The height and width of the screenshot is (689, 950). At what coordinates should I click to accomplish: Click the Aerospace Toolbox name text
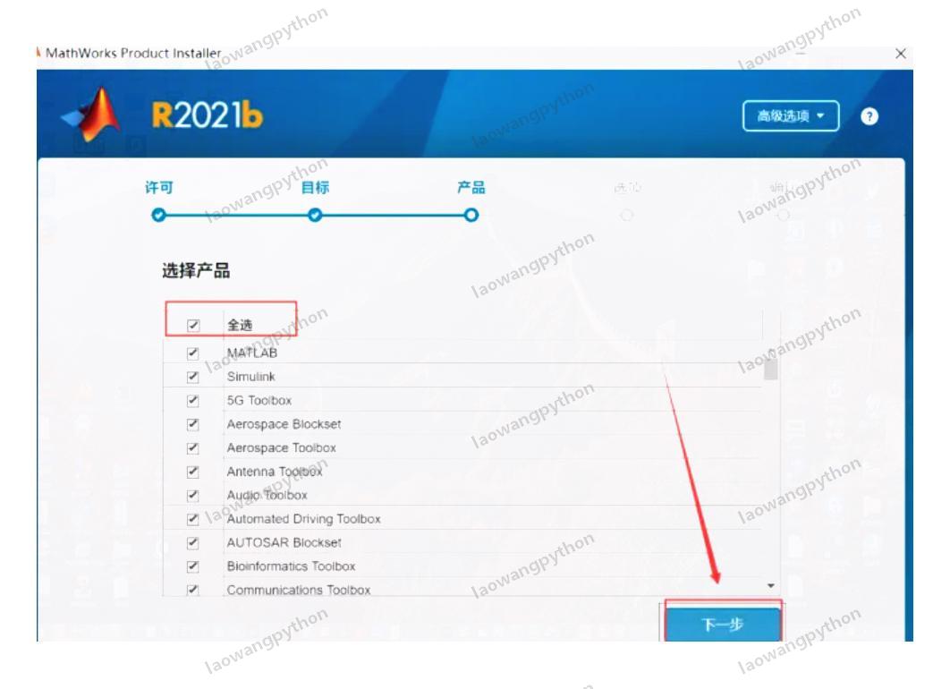[x=281, y=447]
